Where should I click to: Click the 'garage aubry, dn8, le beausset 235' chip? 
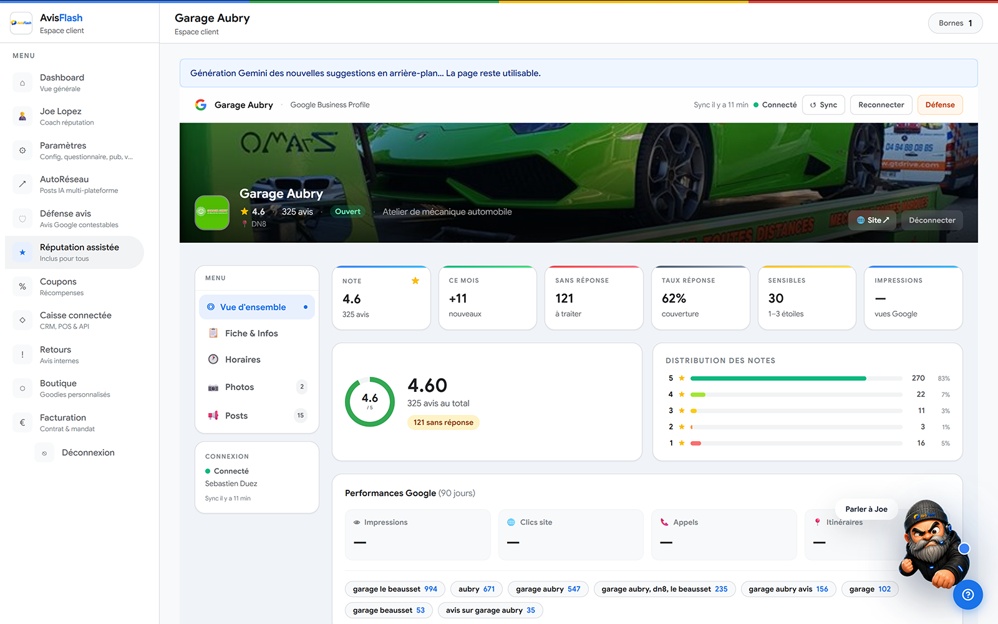[665, 589]
